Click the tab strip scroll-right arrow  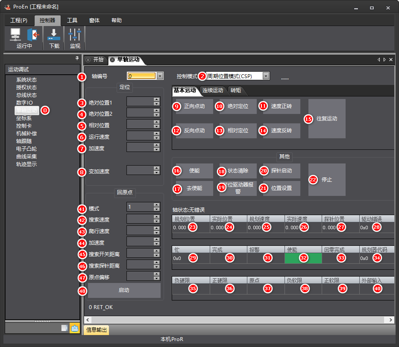[x=384, y=59]
